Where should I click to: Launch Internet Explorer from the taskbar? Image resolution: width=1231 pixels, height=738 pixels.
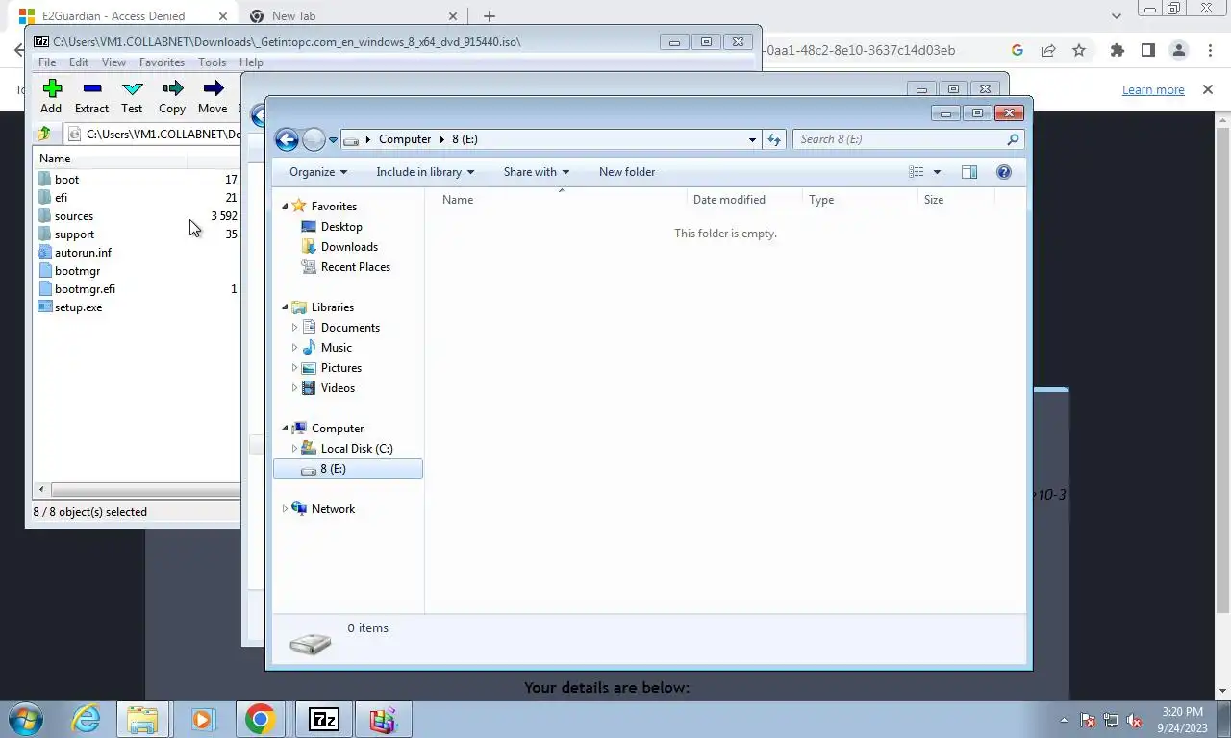[x=86, y=720]
